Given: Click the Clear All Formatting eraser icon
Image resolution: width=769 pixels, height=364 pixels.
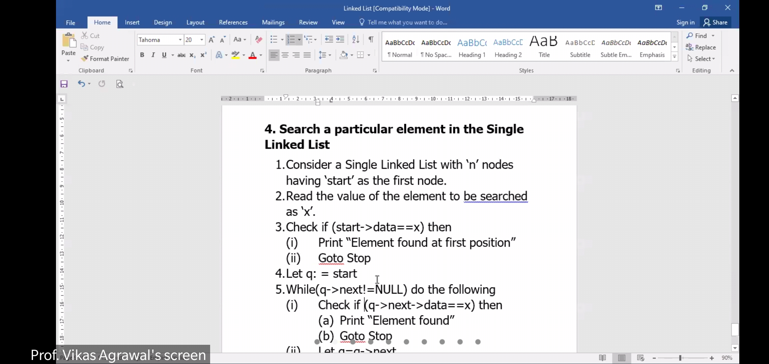Looking at the screenshot, I should 259,39.
